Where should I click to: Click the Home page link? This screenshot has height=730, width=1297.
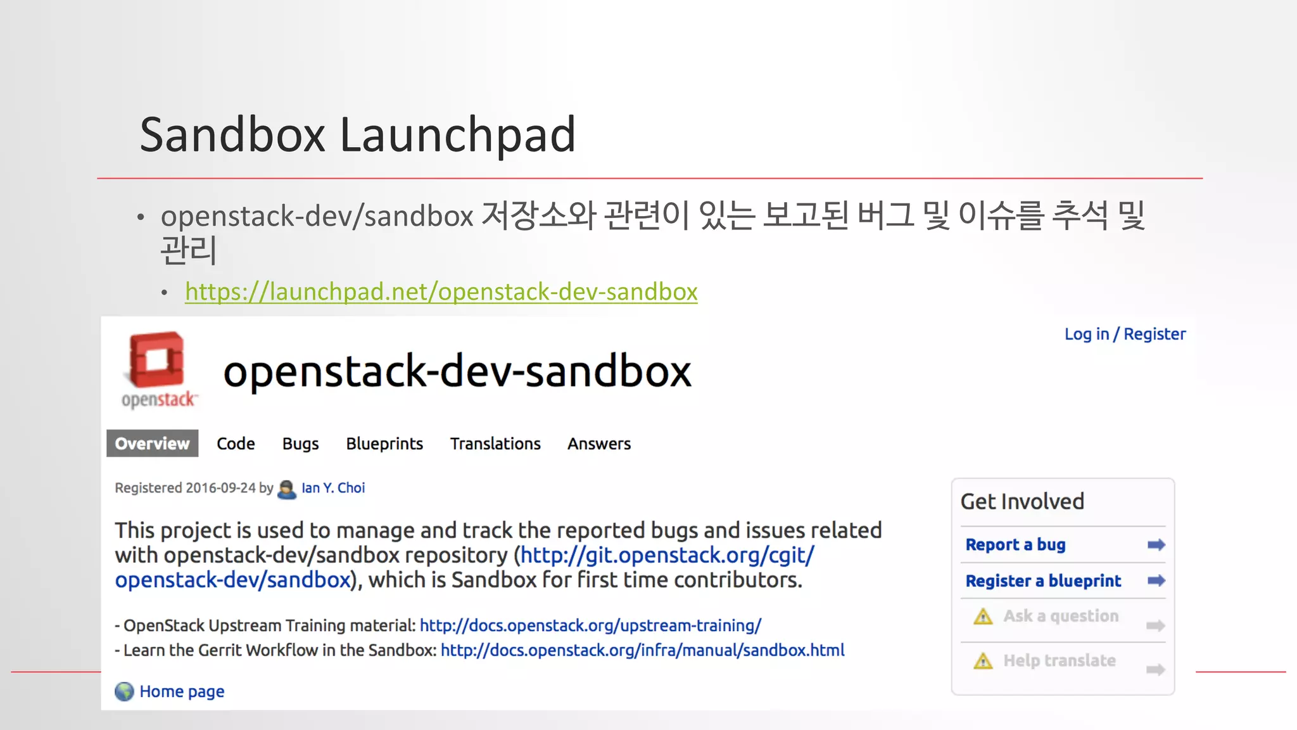(x=182, y=691)
